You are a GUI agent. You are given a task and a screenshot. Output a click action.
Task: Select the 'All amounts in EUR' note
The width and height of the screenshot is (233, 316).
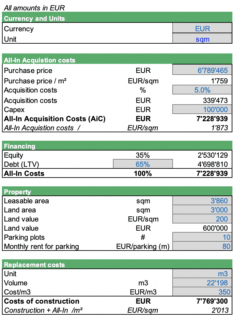point(34,8)
